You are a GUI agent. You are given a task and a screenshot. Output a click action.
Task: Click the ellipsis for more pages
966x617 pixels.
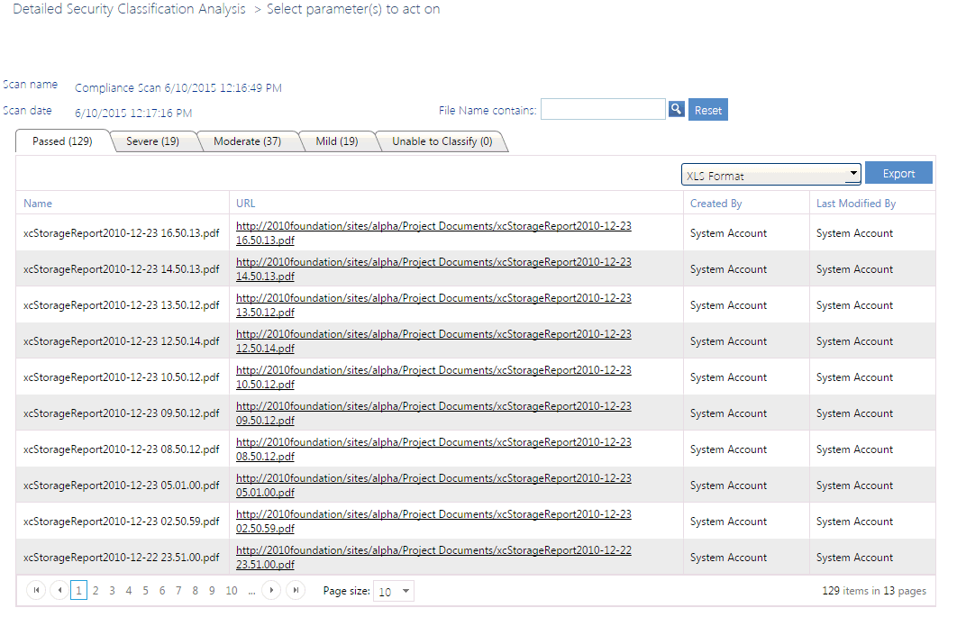click(252, 591)
